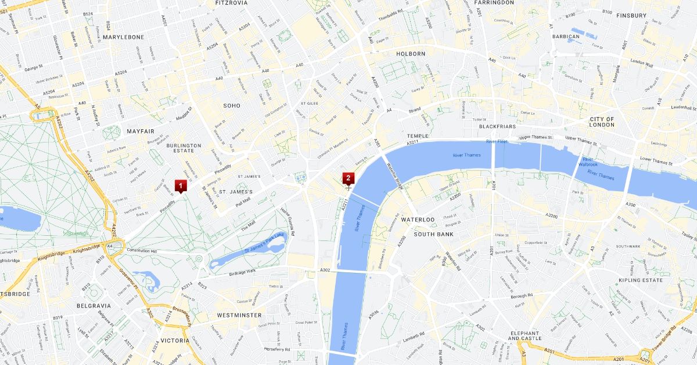Click the River Fleet label on the river
Image resolution: width=697 pixels, height=365 pixels.
(x=497, y=141)
